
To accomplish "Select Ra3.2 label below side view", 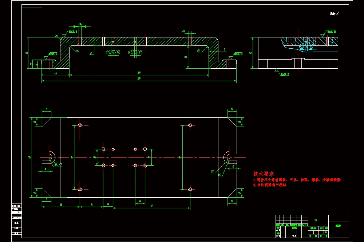I will pos(285,74).
